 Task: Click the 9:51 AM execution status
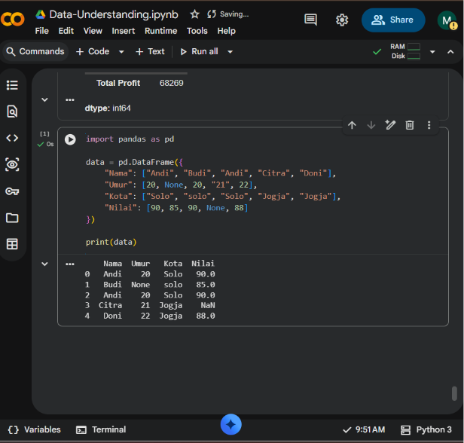[x=364, y=429]
